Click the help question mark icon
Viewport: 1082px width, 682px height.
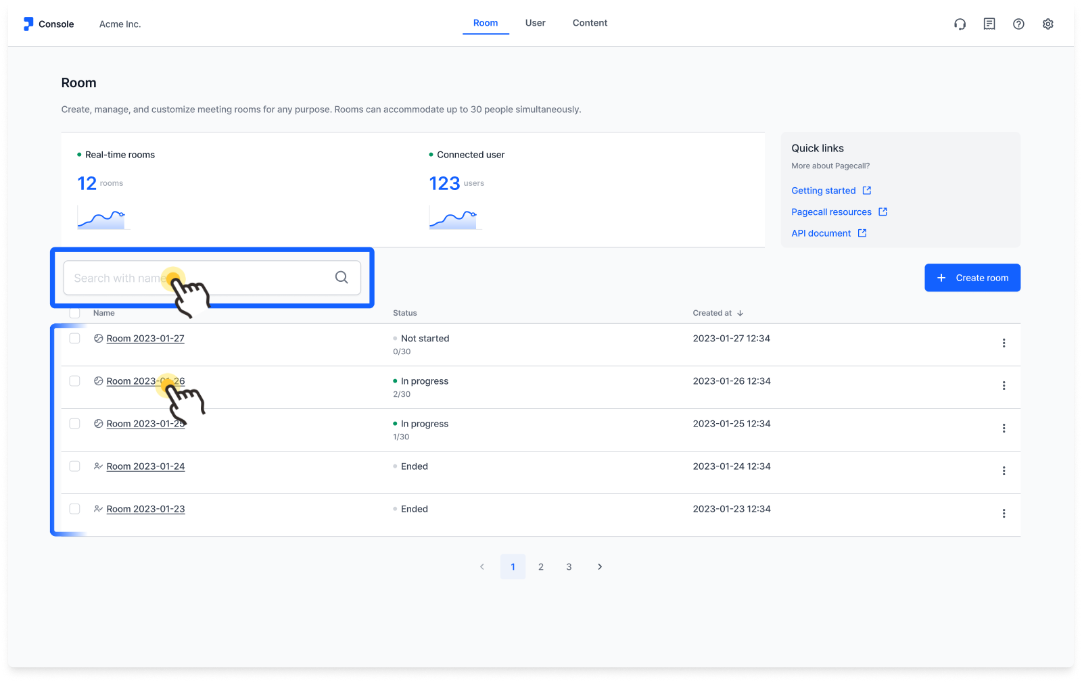pyautogui.click(x=1018, y=24)
